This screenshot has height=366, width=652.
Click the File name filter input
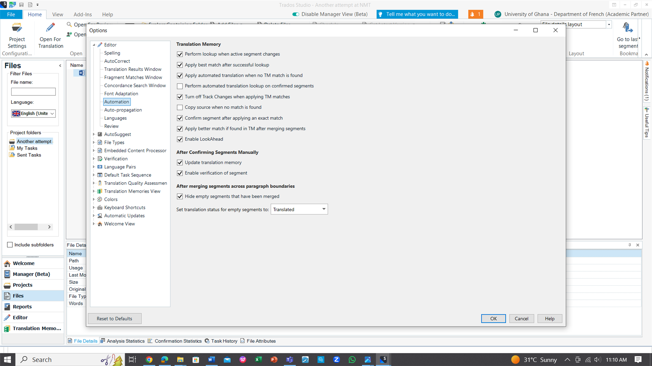(33, 92)
